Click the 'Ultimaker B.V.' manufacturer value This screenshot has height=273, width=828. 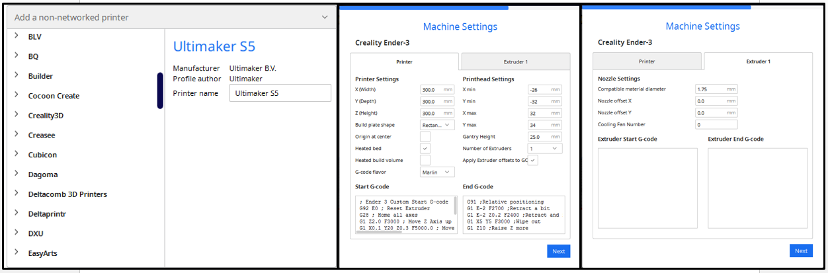coord(253,68)
